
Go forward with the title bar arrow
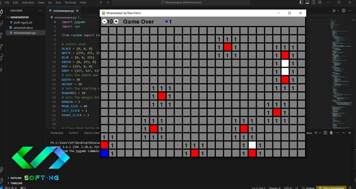point(107,2)
